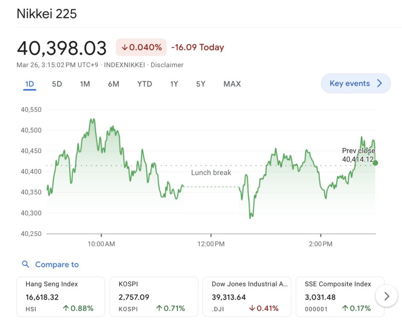Click the Prev close 40,414.12 label

pos(358,155)
